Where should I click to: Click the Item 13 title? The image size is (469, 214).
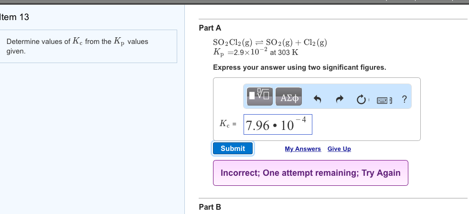15,17
